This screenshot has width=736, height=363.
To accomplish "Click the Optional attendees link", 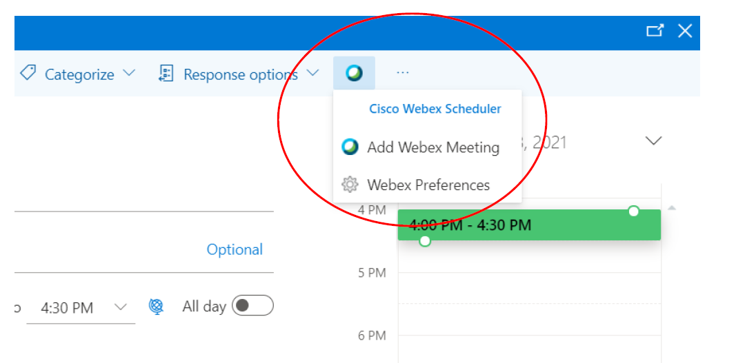I will click(x=235, y=249).
